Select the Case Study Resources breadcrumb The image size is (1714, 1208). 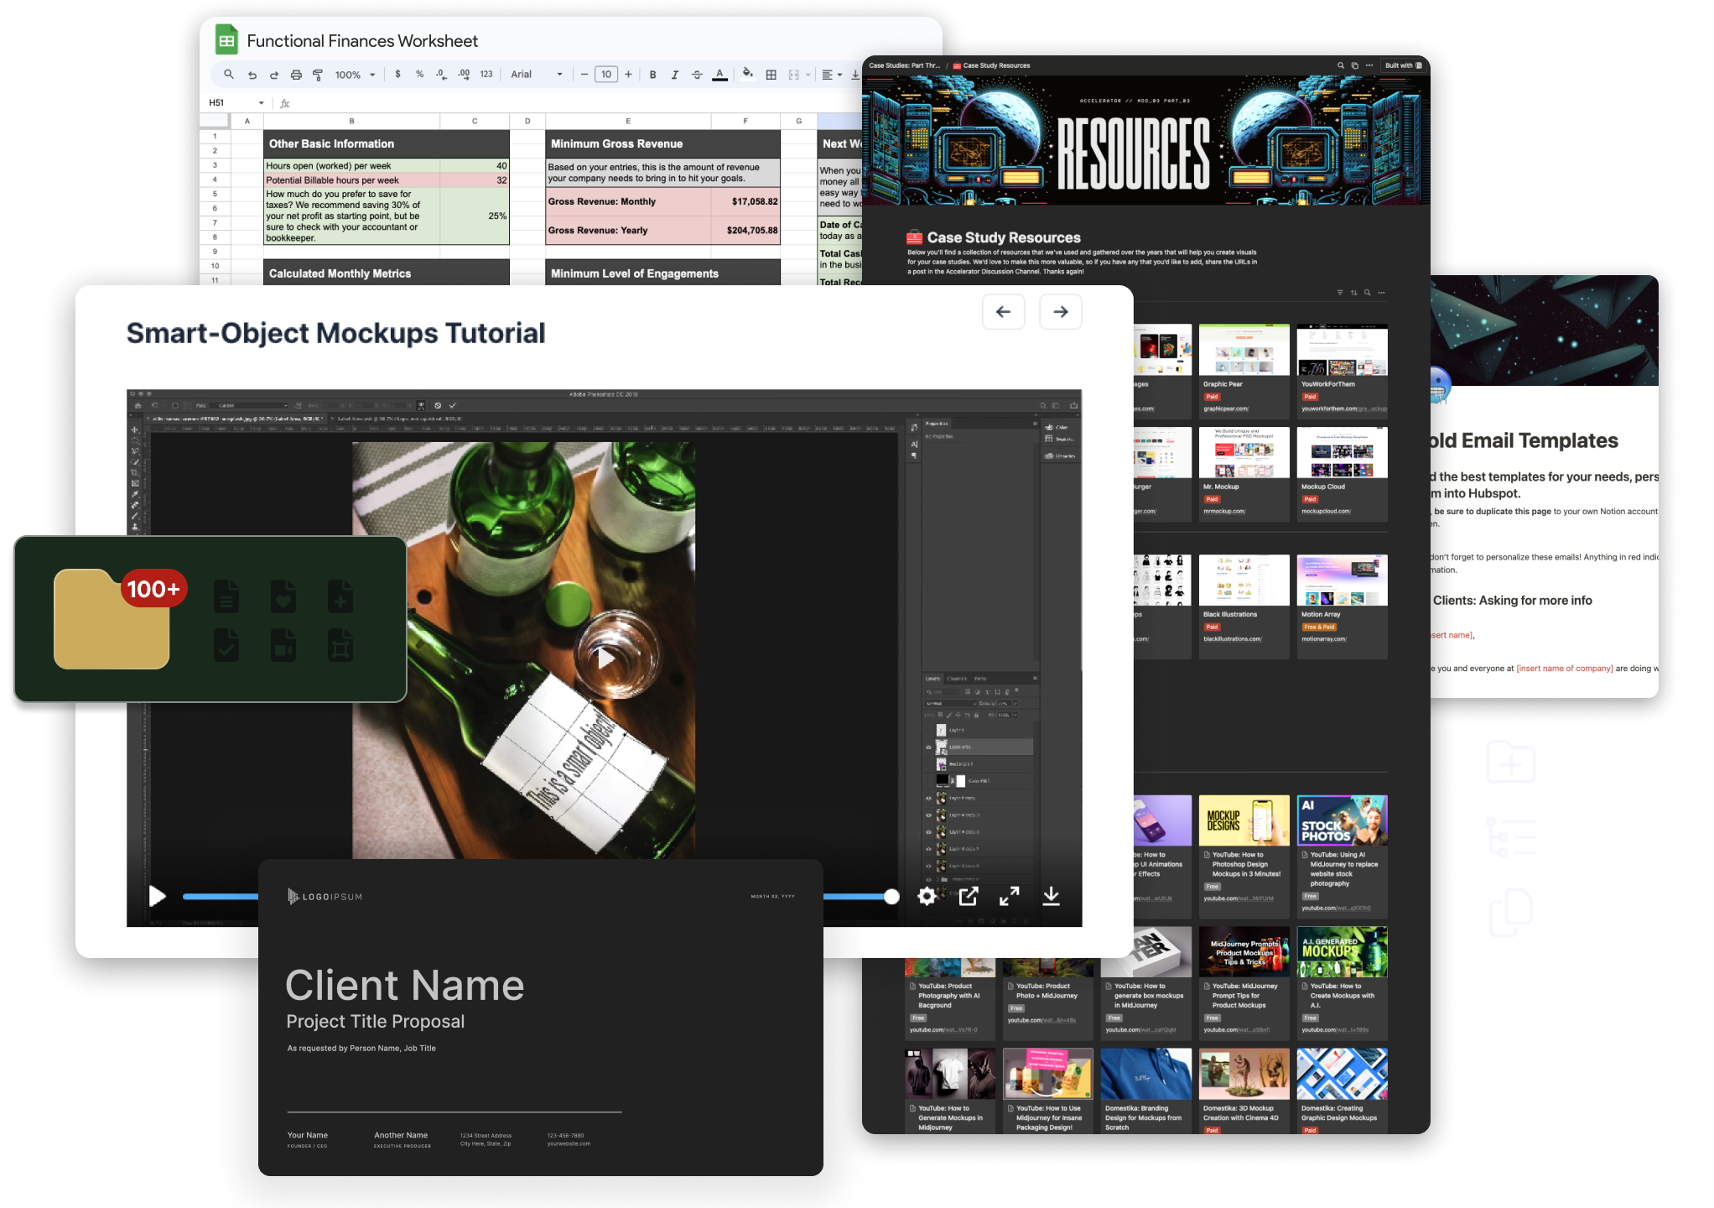coord(991,65)
